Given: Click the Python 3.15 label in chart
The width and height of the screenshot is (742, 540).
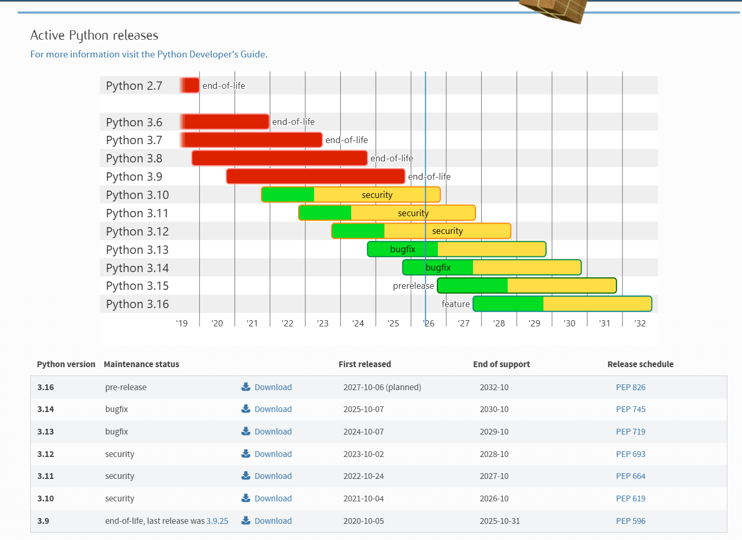Looking at the screenshot, I should click(x=137, y=286).
